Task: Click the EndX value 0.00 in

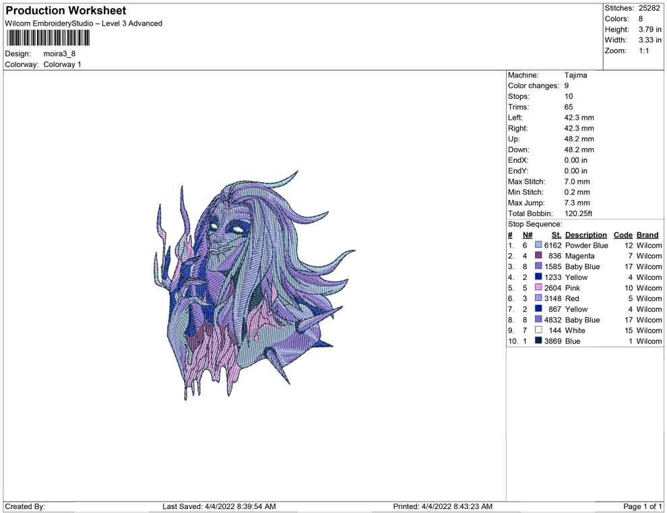Action: click(575, 160)
